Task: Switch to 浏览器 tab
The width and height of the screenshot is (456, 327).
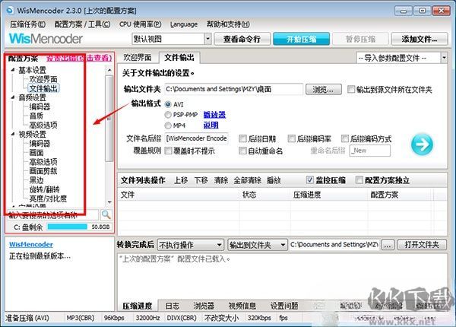Action: [x=204, y=306]
